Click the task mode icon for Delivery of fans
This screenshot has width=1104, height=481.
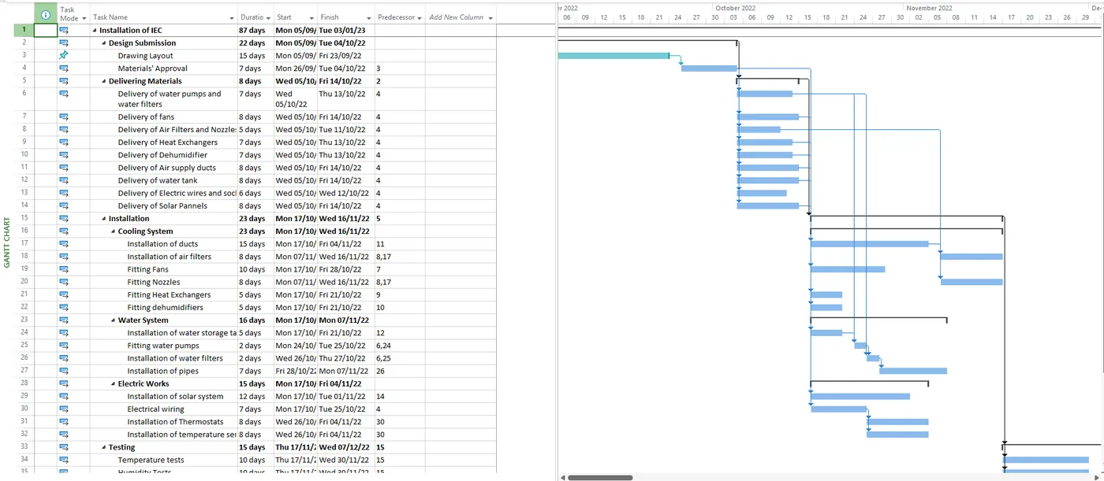coord(64,117)
